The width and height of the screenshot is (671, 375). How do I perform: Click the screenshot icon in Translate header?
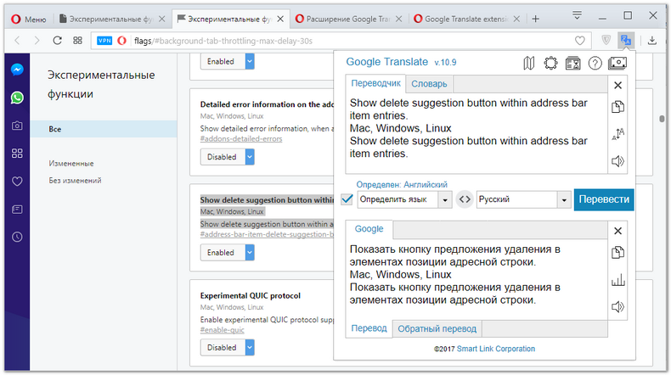pos(617,64)
